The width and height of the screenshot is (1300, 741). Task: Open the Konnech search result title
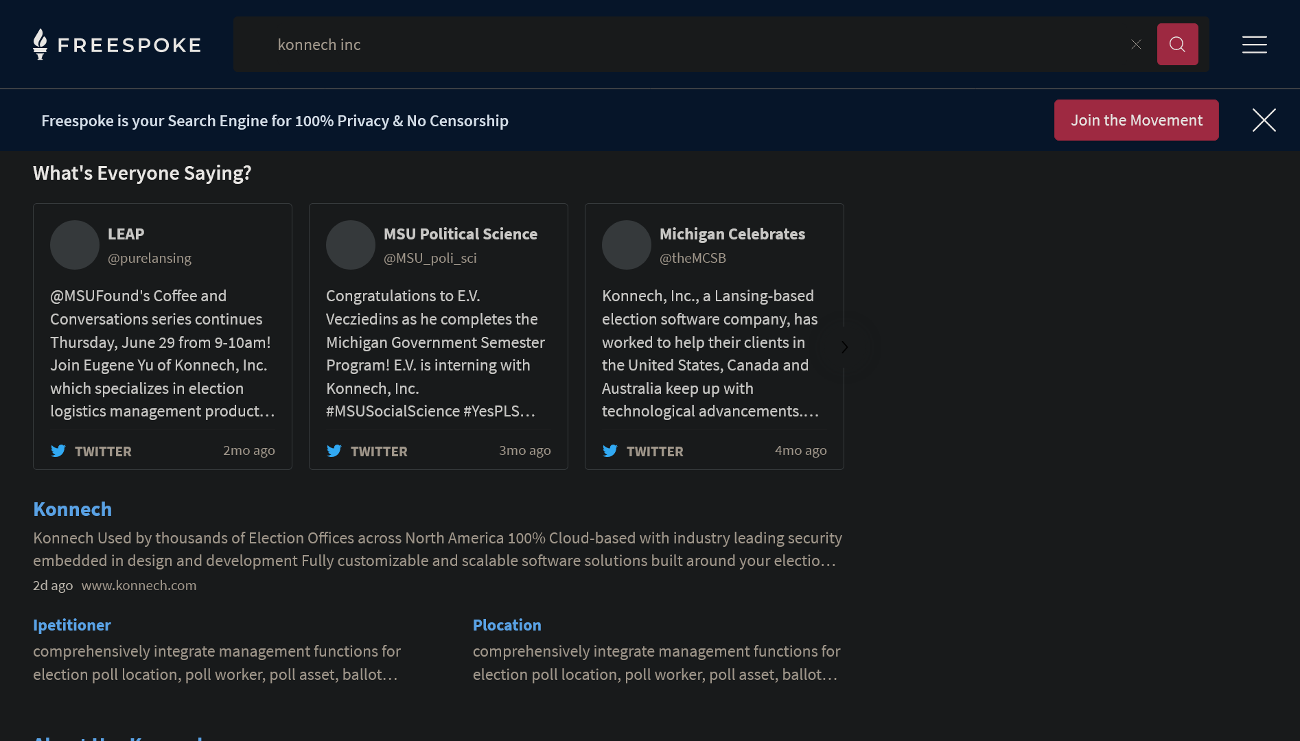pos(72,509)
